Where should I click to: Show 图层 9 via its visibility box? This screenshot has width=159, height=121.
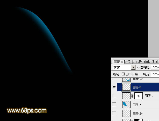click(114, 96)
